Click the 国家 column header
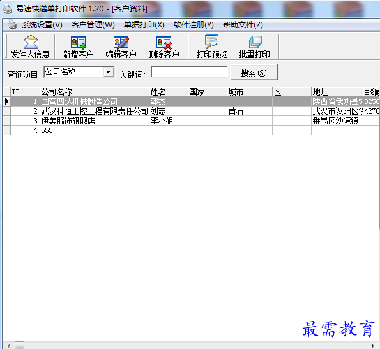 click(x=208, y=92)
